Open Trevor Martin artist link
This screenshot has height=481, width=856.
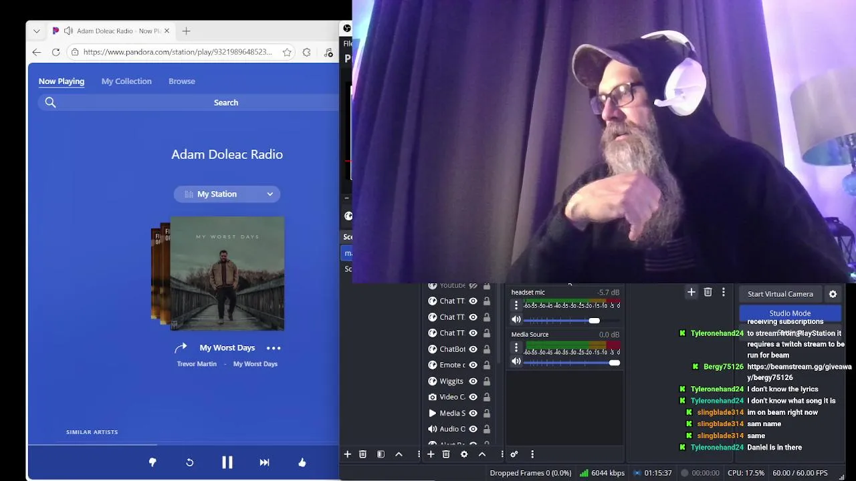(x=197, y=364)
